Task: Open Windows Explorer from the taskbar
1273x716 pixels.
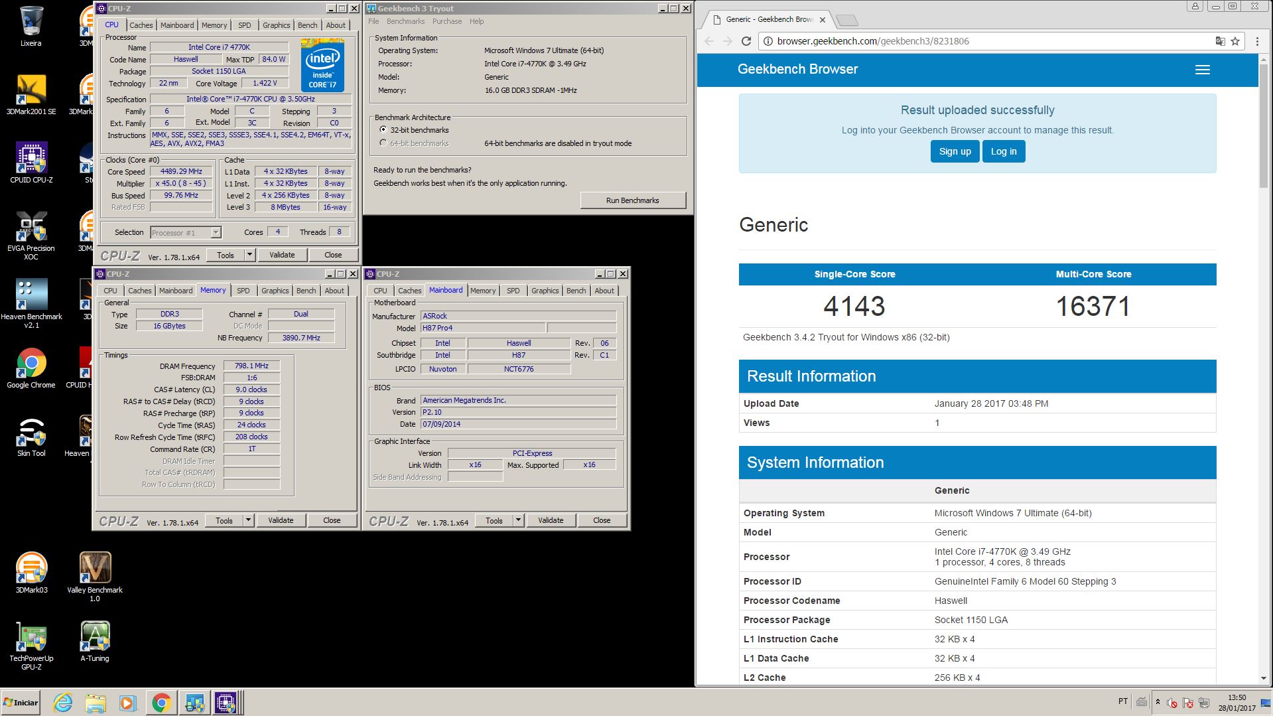Action: 96,703
